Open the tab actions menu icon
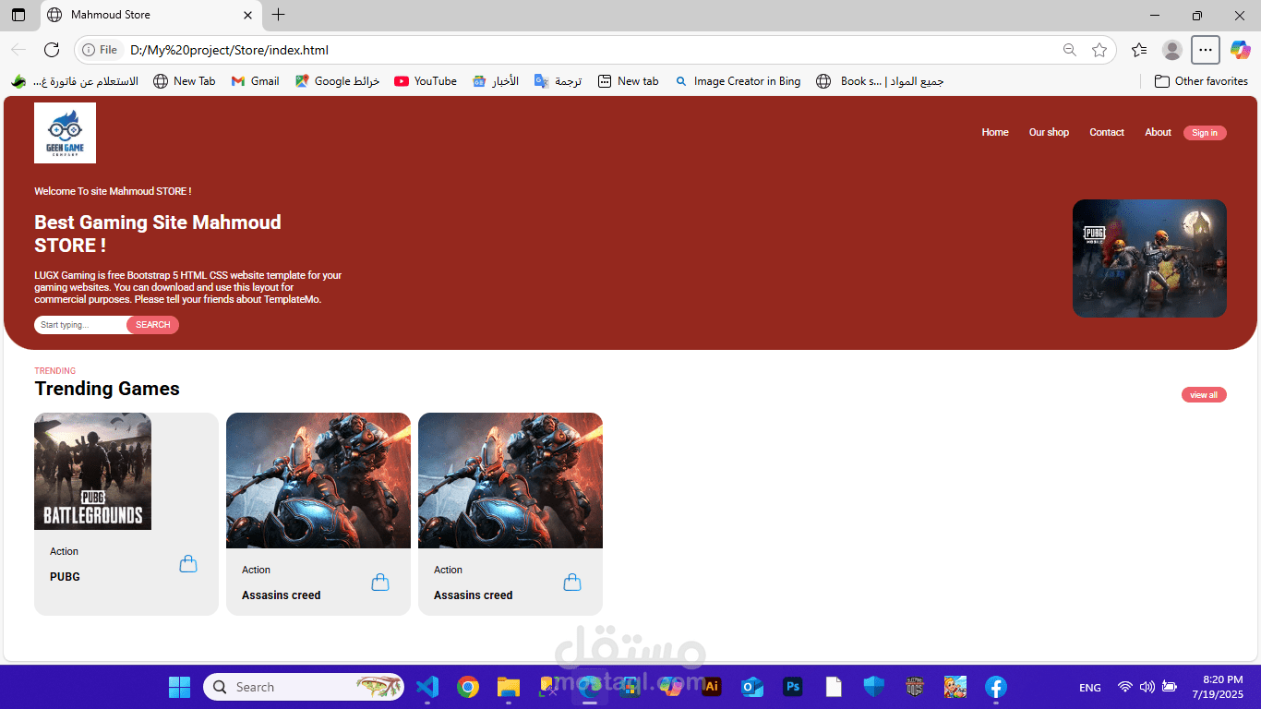The height and width of the screenshot is (709, 1261). point(18,15)
